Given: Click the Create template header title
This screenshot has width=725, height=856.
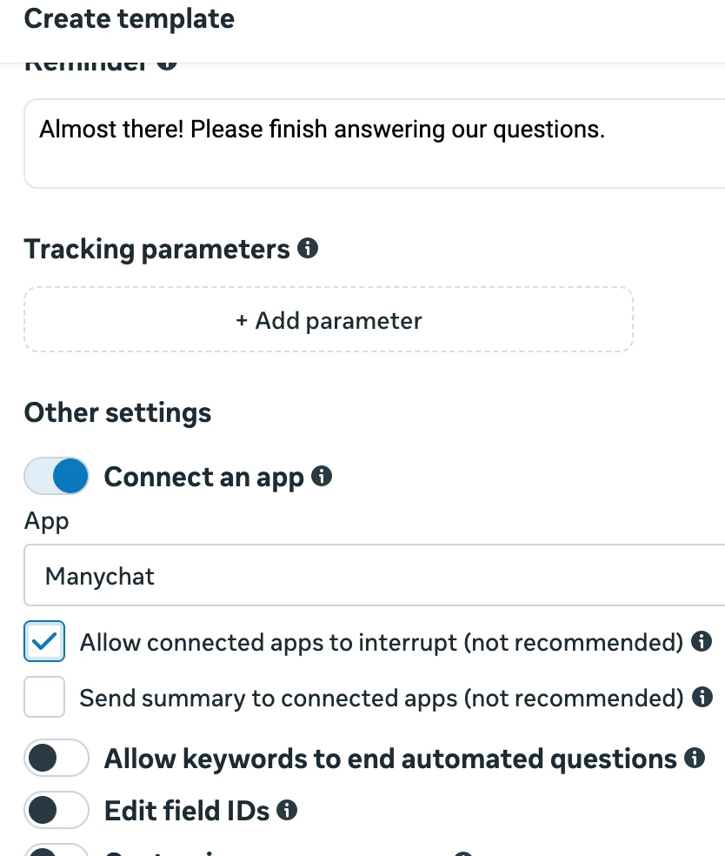Looking at the screenshot, I should click(129, 19).
